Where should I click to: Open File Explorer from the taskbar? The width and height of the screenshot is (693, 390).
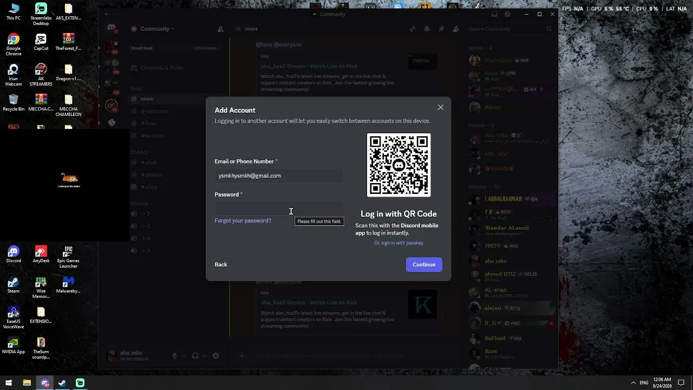(27, 383)
